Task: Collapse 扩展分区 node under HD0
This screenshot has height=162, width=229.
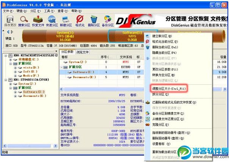Action: [11, 64]
